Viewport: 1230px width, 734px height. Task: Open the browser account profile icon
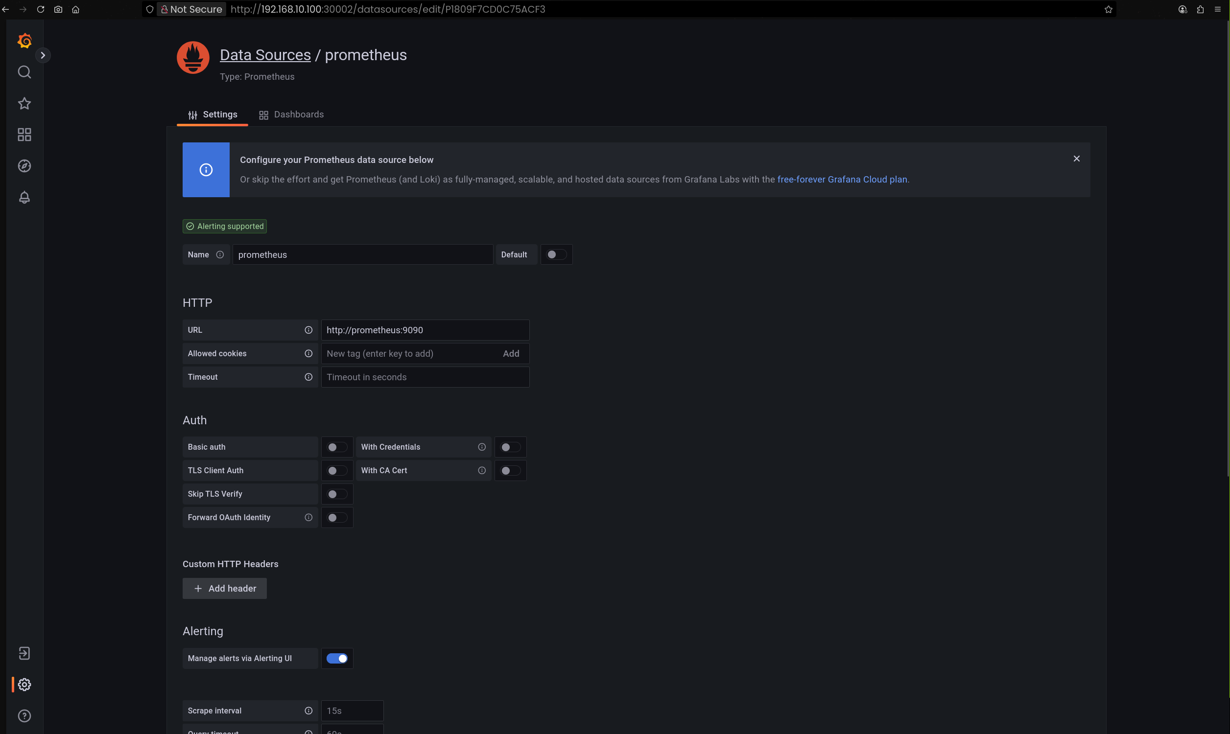[1183, 9]
